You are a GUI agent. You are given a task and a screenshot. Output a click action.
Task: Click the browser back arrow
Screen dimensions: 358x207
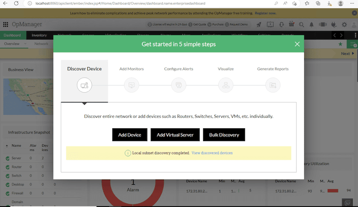click(x=5, y=4)
